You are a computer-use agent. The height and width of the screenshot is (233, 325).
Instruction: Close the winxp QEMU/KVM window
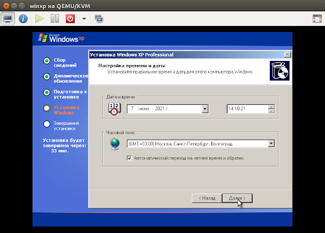(x=6, y=6)
